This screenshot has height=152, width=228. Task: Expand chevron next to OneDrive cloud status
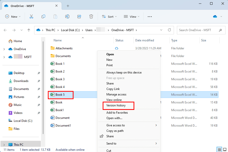(x=221, y=17)
